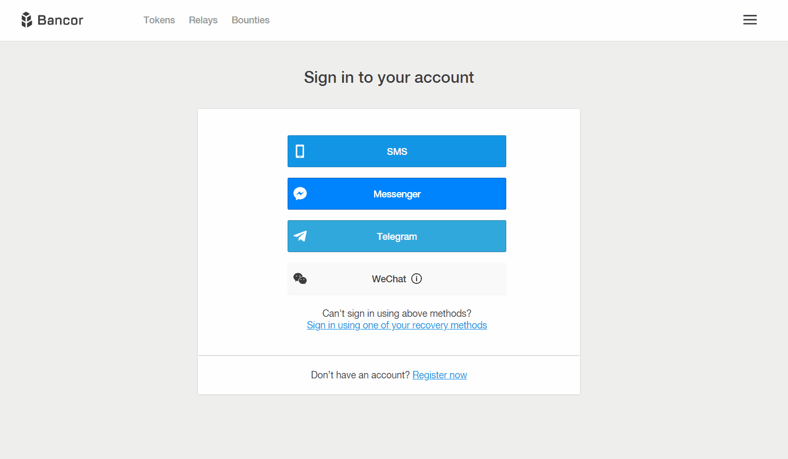Click the Bancor wordmark in header
Viewport: 788px width, 459px height.
60,20
